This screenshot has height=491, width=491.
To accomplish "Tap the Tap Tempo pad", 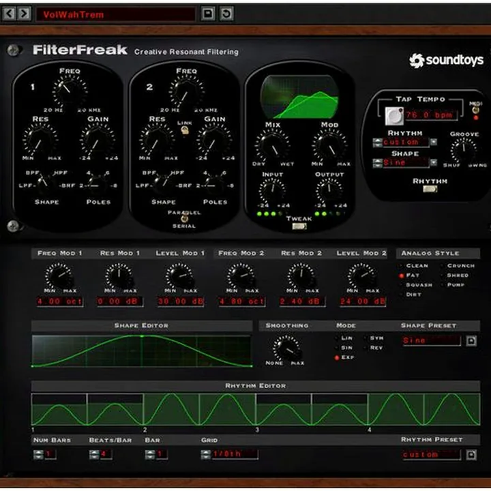I will pos(394,116).
